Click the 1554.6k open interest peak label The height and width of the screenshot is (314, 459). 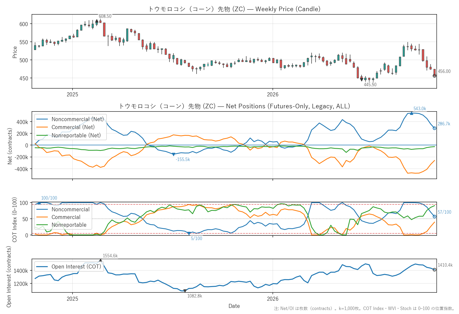pyautogui.click(x=110, y=256)
